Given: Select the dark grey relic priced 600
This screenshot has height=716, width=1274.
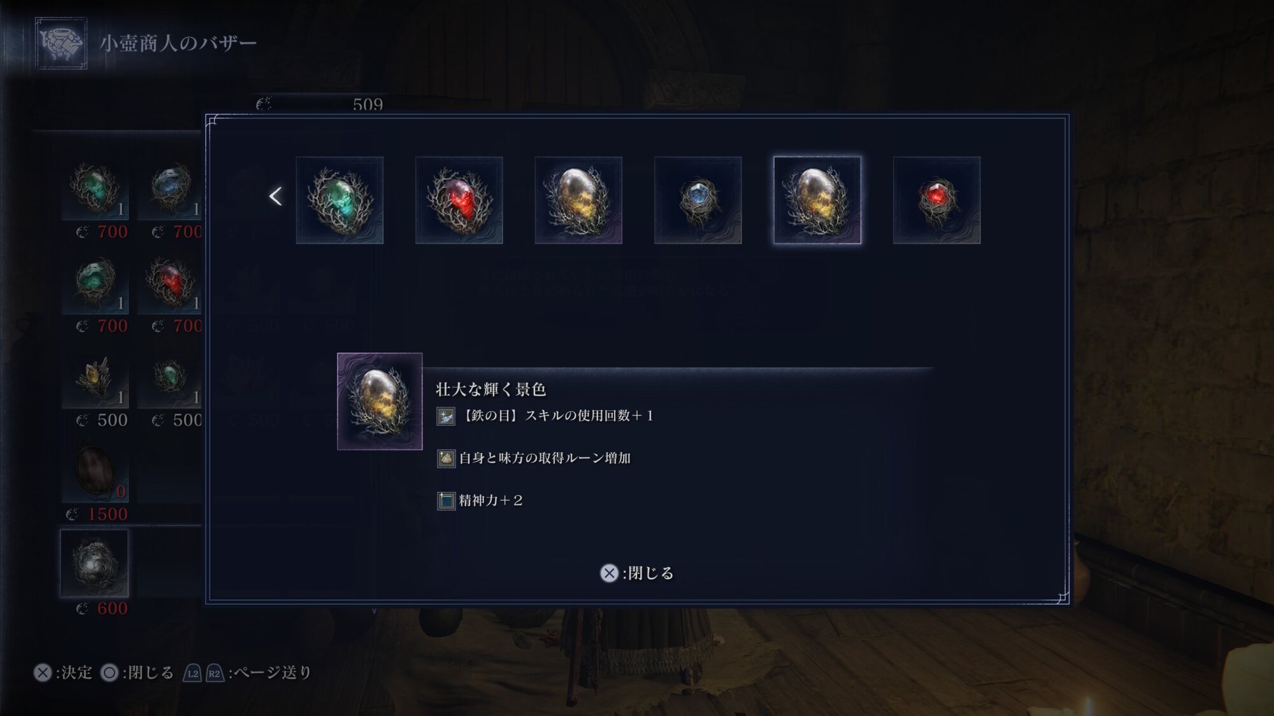Looking at the screenshot, I should 94,564.
